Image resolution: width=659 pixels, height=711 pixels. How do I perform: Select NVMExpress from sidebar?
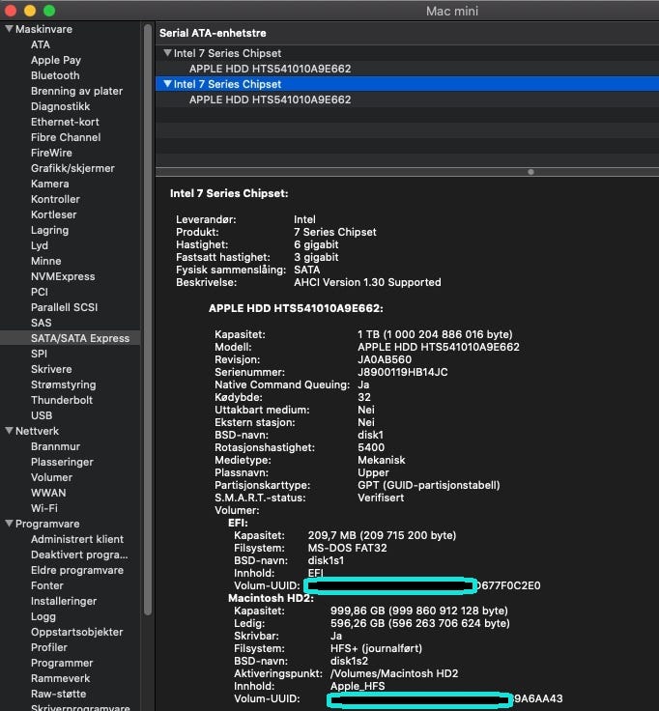[63, 276]
